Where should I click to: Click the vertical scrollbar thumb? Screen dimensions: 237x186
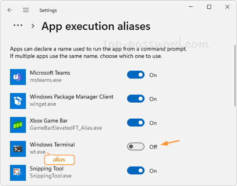235,76
